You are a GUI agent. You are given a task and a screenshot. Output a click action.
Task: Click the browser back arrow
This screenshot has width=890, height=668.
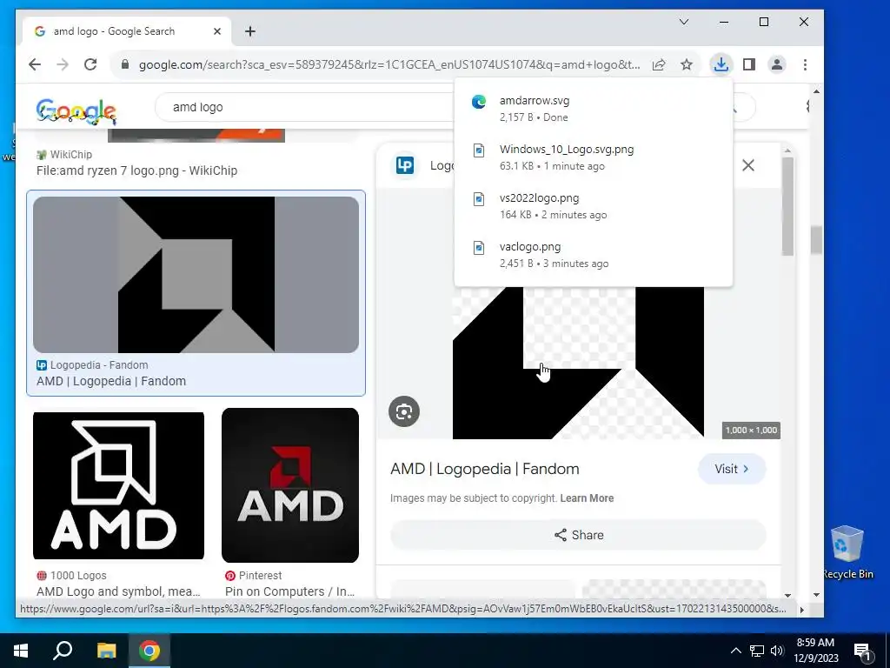[x=35, y=64]
